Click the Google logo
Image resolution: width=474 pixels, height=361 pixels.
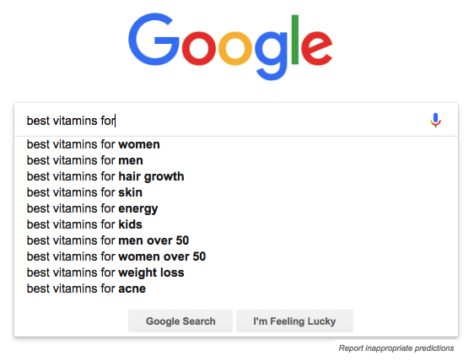pos(230,46)
